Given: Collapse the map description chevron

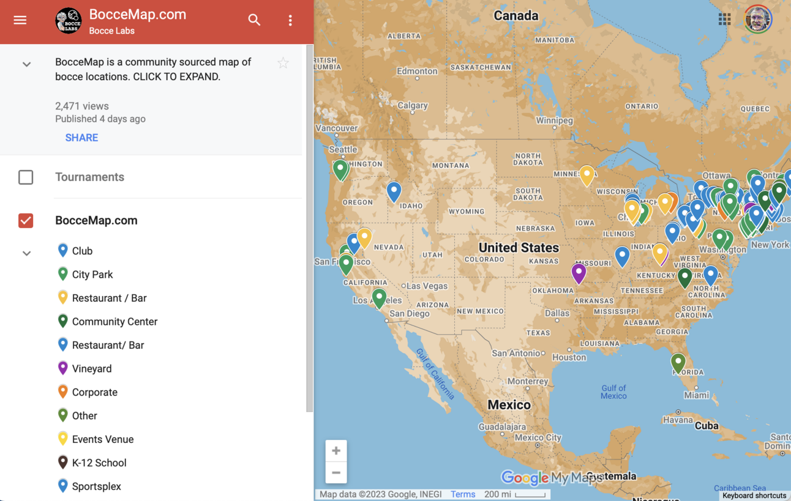Looking at the screenshot, I should tap(26, 64).
